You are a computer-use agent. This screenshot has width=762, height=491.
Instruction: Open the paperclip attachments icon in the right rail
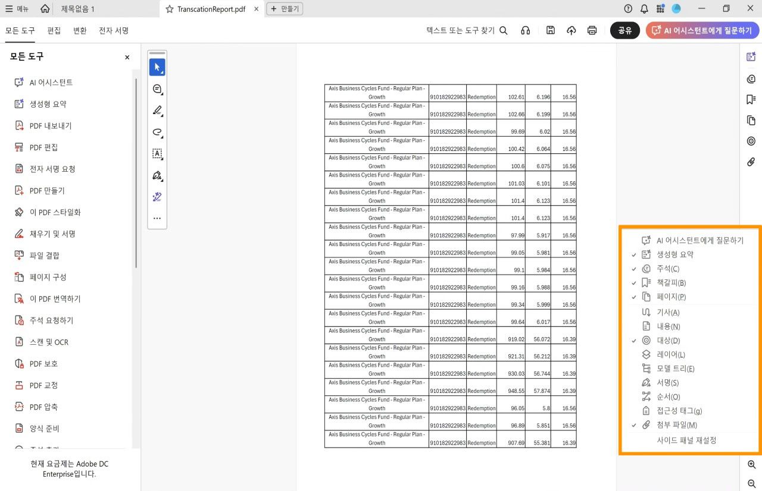tap(751, 162)
